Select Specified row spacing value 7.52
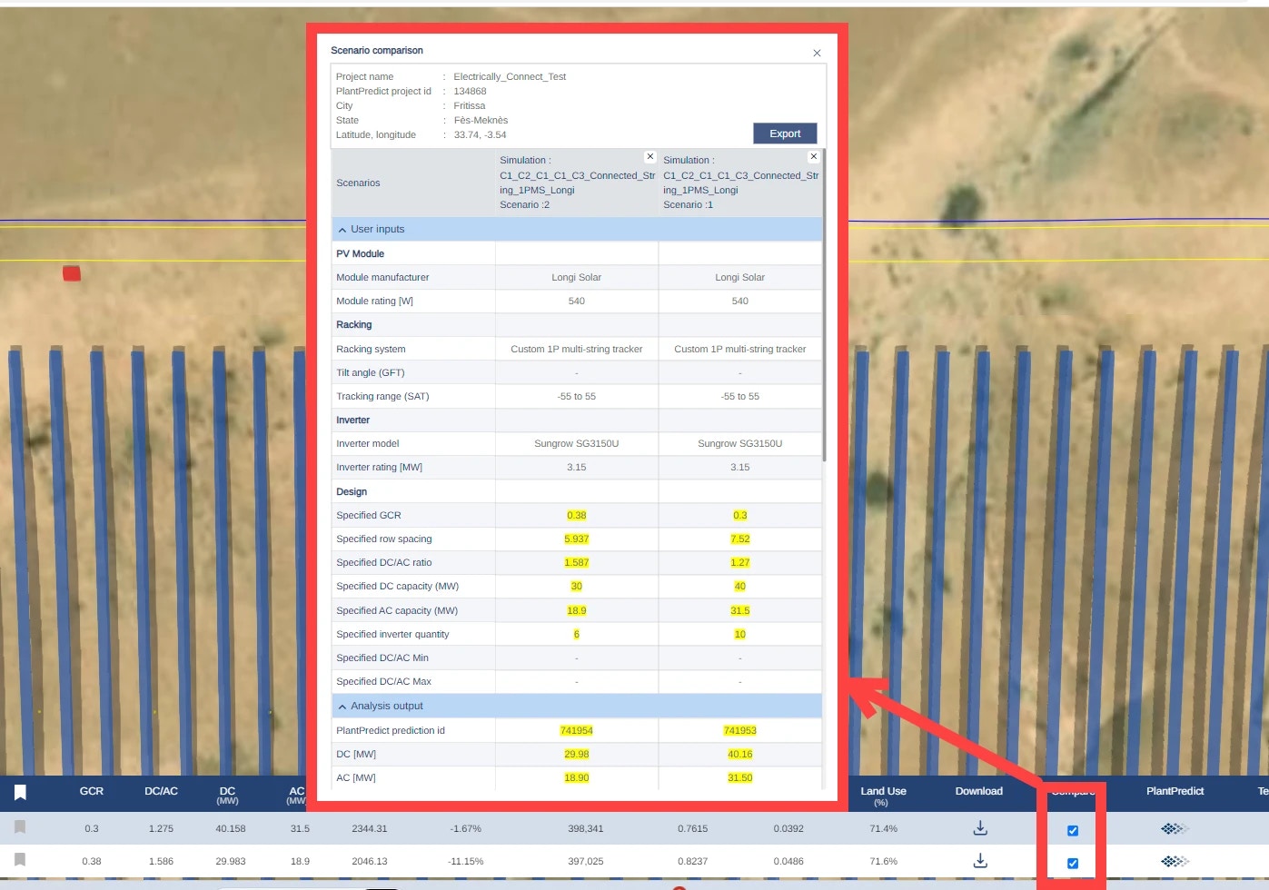Screen dimensions: 1269x890 coord(740,539)
